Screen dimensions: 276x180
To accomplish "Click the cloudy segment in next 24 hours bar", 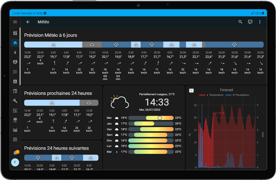I will tap(89, 103).
